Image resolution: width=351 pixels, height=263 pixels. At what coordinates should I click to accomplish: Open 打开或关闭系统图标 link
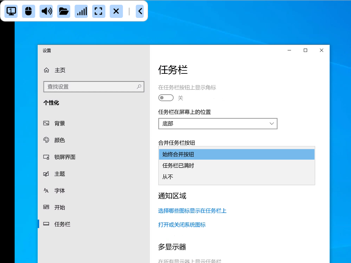tap(182, 225)
